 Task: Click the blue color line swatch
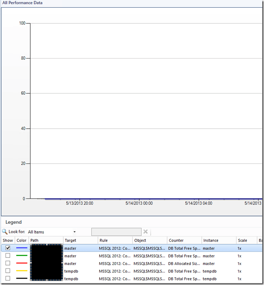pyautogui.click(x=22, y=248)
